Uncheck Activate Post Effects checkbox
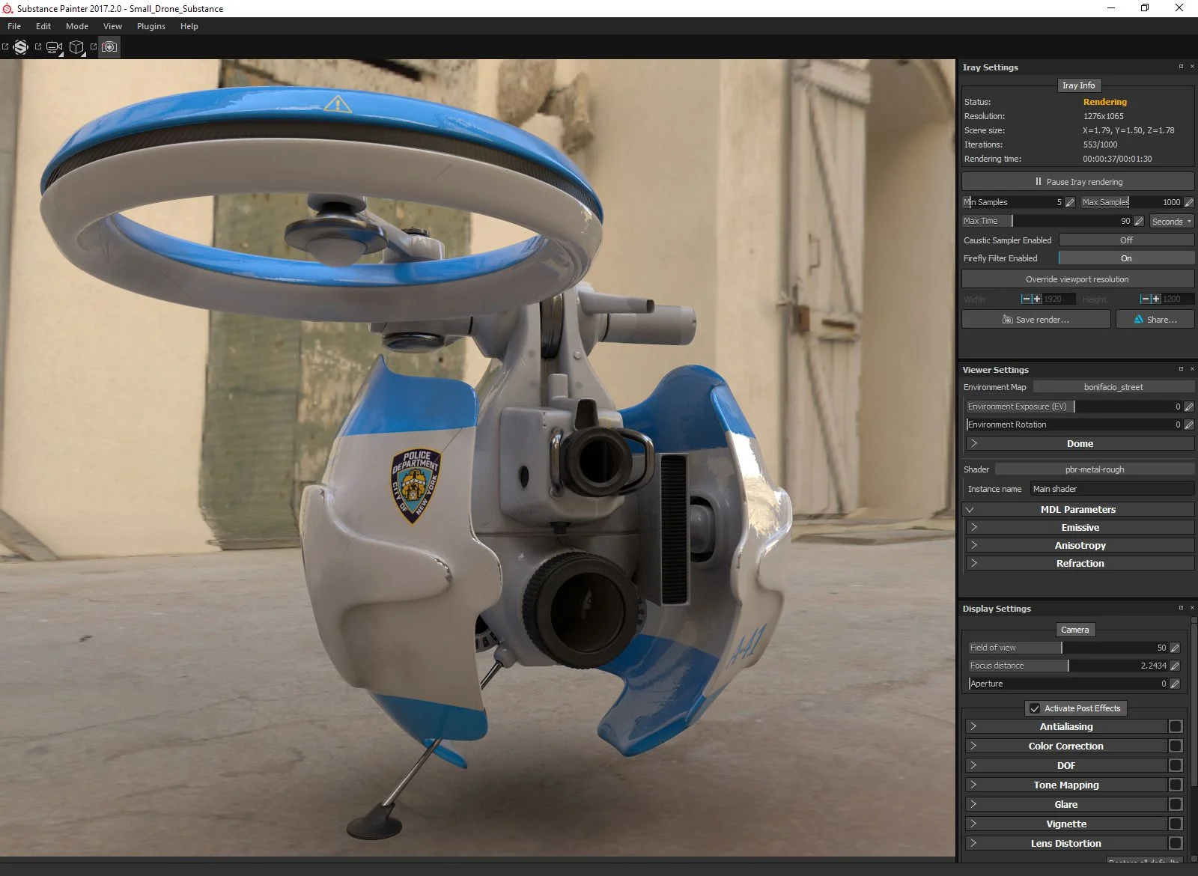Screen dimensions: 1198x876 pyautogui.click(x=1035, y=708)
